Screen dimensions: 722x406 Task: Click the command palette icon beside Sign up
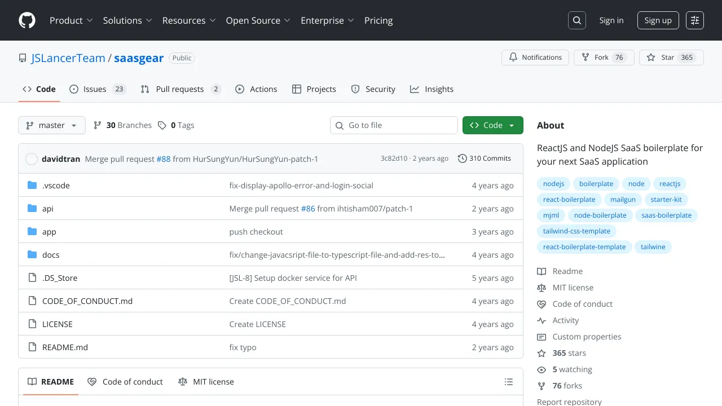(695, 20)
